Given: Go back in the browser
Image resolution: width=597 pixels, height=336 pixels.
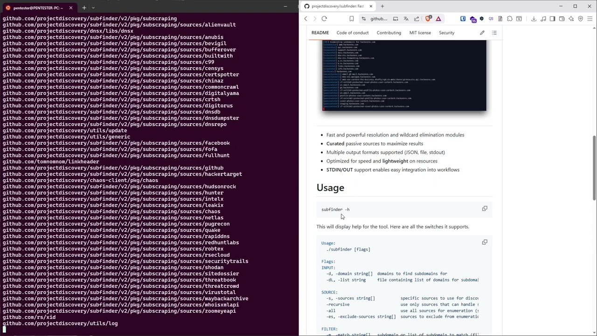Looking at the screenshot, I should (306, 19).
